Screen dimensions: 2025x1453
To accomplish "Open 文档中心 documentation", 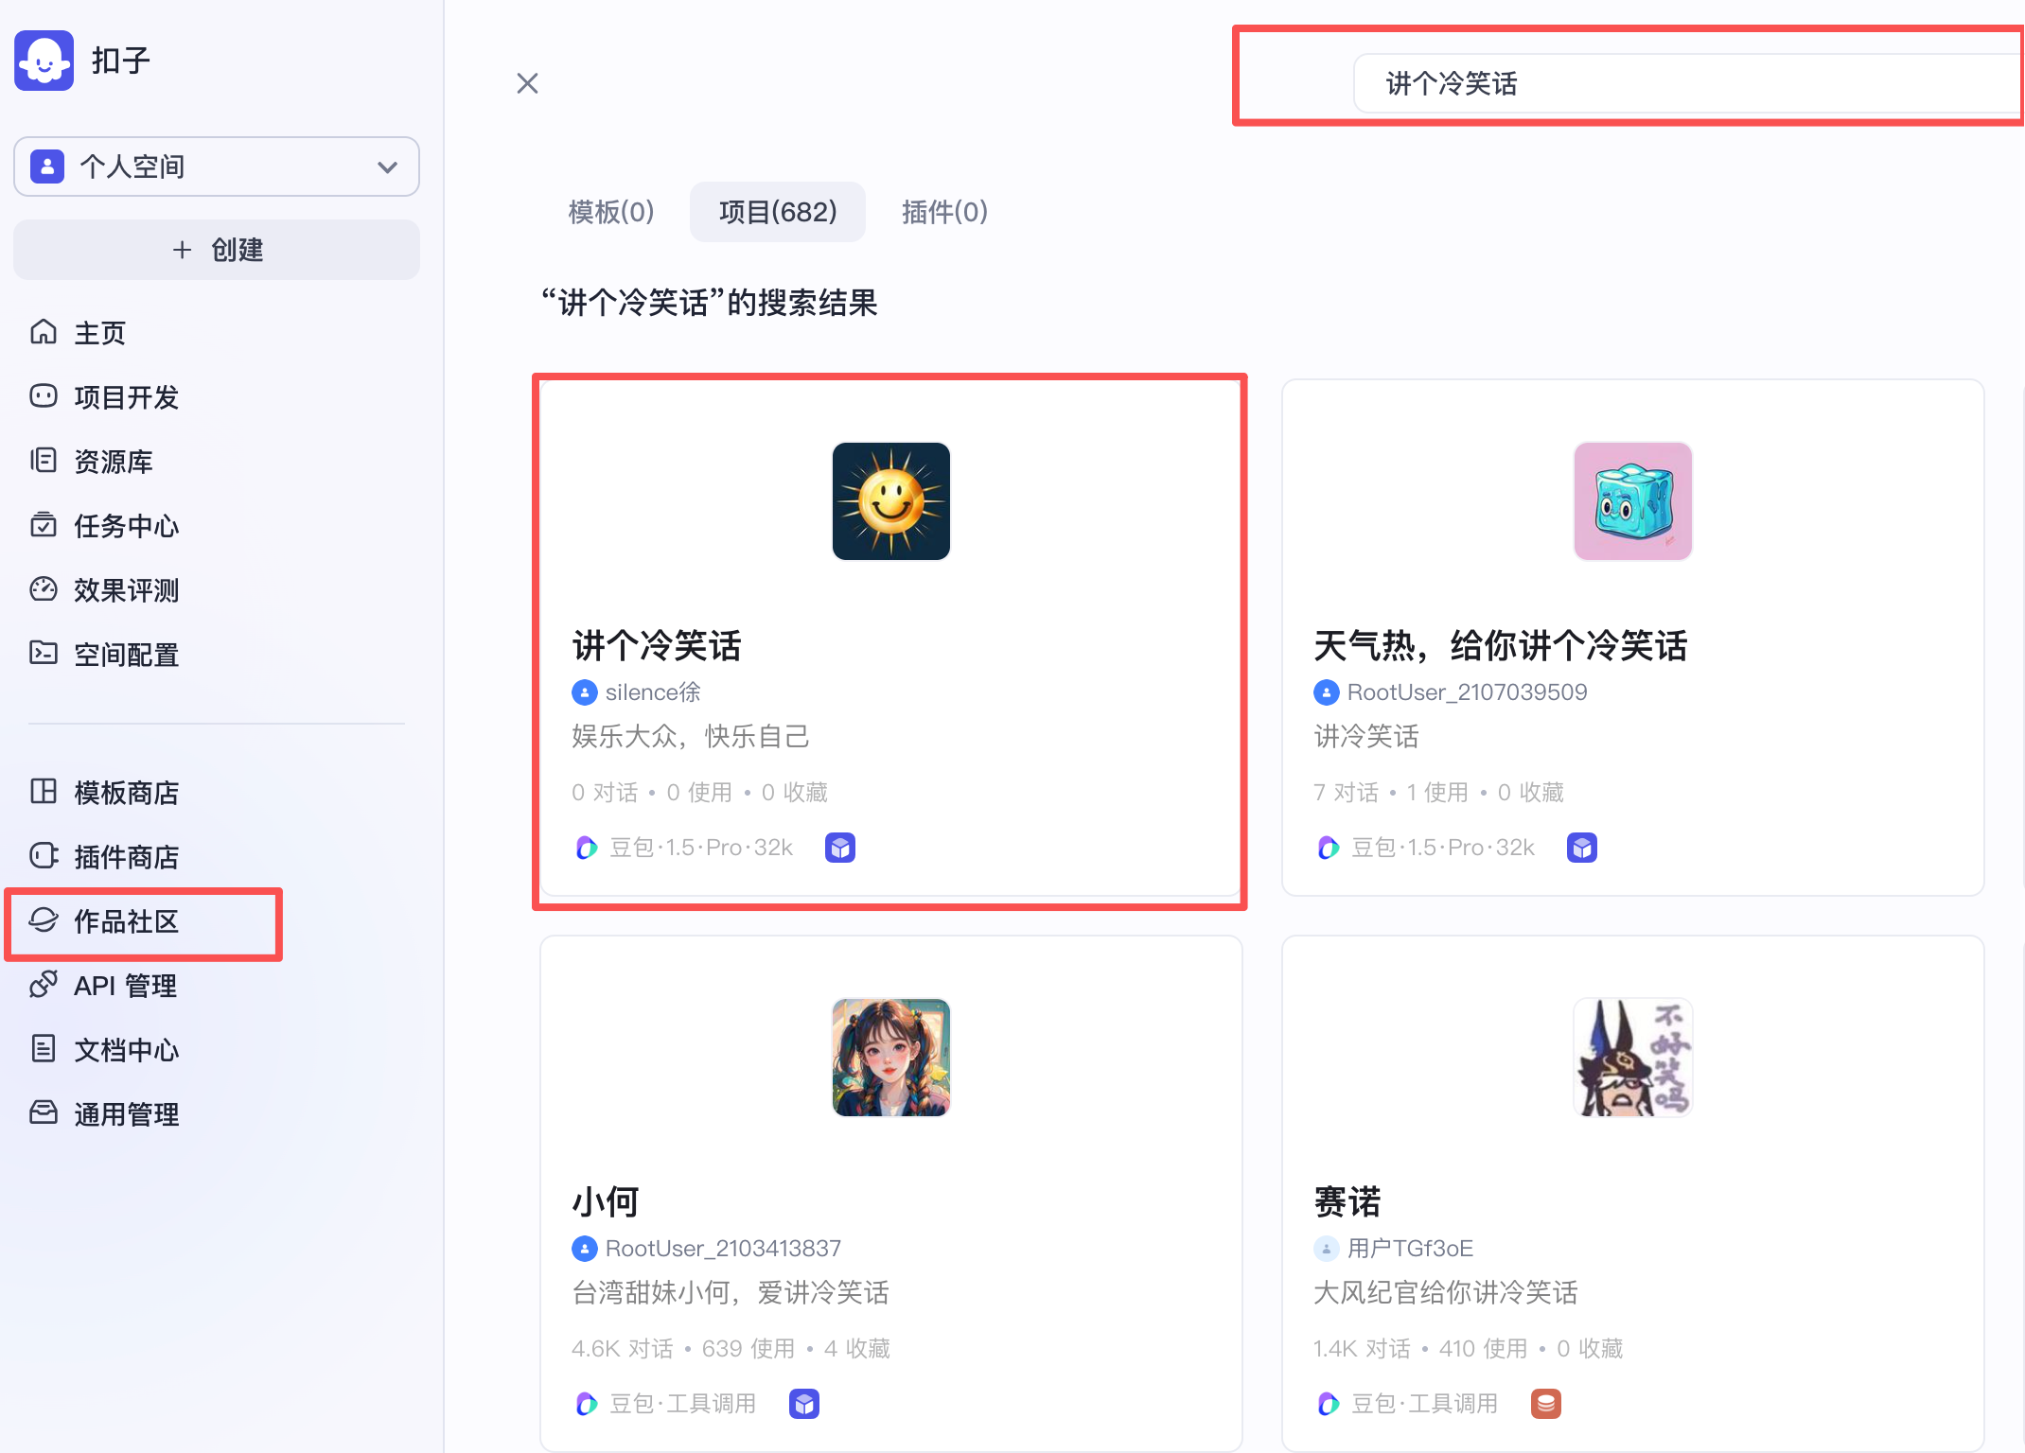I will tap(125, 1050).
